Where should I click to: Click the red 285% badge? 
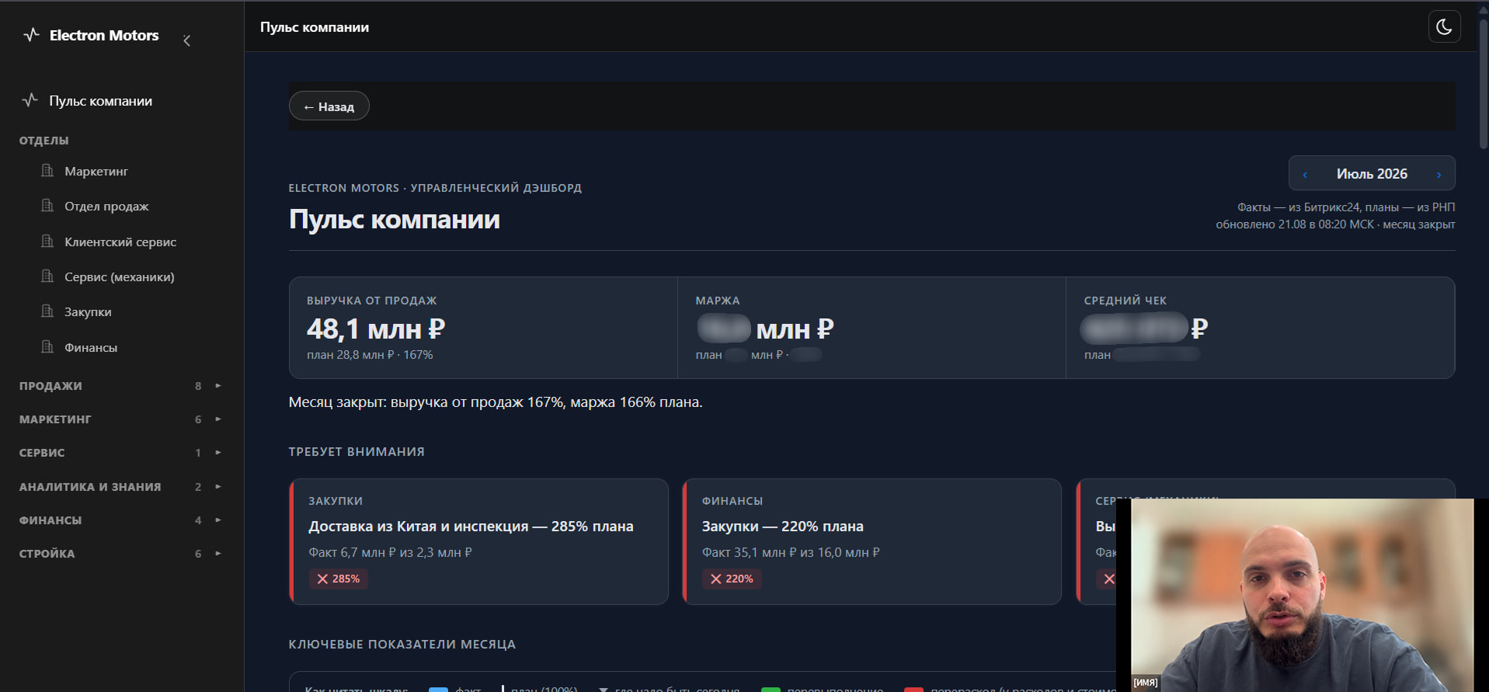[339, 579]
